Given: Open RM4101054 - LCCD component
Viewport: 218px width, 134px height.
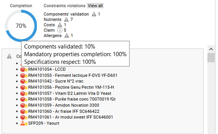Looking at the screenshot, I should [47, 69].
